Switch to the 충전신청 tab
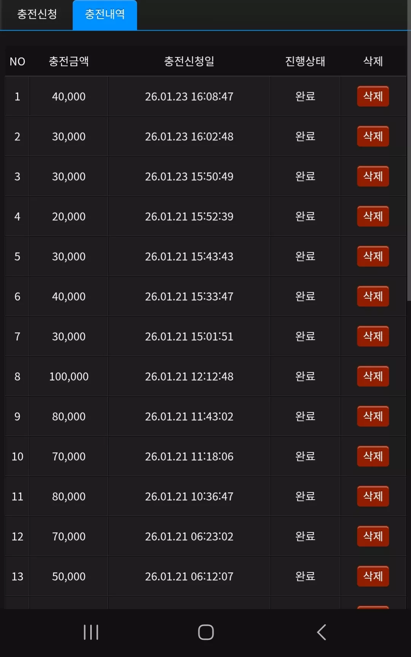The width and height of the screenshot is (411, 657). [x=37, y=14]
